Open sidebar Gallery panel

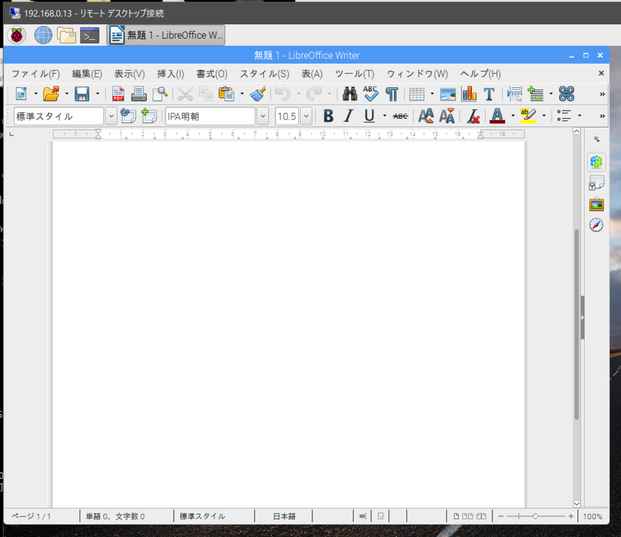pyautogui.click(x=596, y=204)
